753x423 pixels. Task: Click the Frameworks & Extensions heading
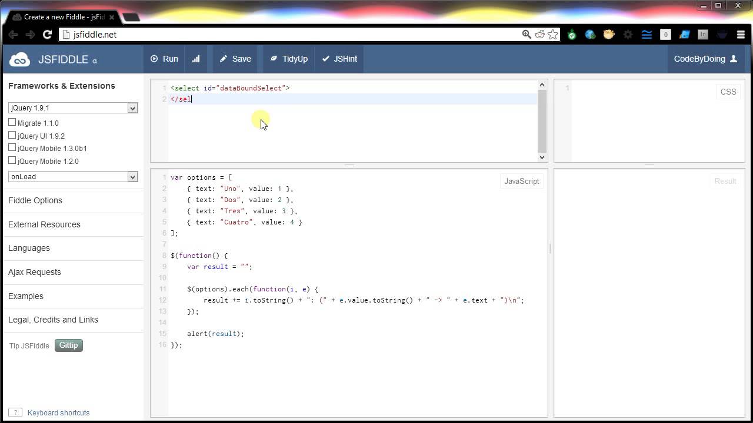62,86
